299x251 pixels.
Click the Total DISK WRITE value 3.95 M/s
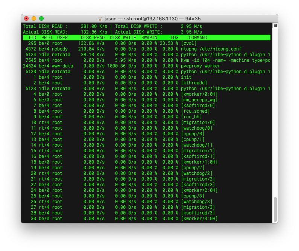click(191, 26)
